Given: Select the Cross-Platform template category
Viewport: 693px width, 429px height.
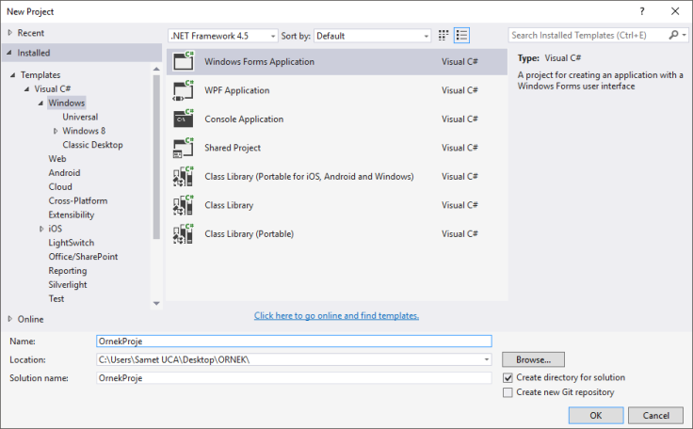Looking at the screenshot, I should coord(78,200).
